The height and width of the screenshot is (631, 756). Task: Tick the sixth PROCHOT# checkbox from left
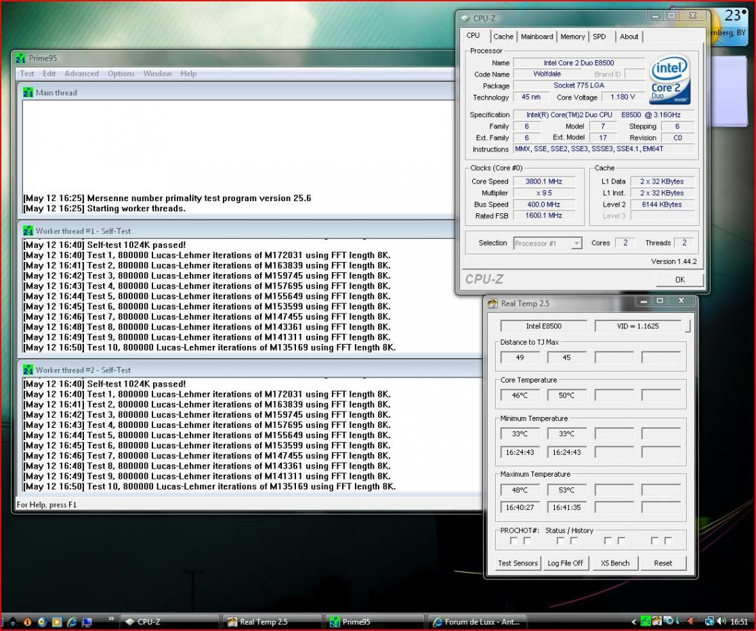[621, 541]
